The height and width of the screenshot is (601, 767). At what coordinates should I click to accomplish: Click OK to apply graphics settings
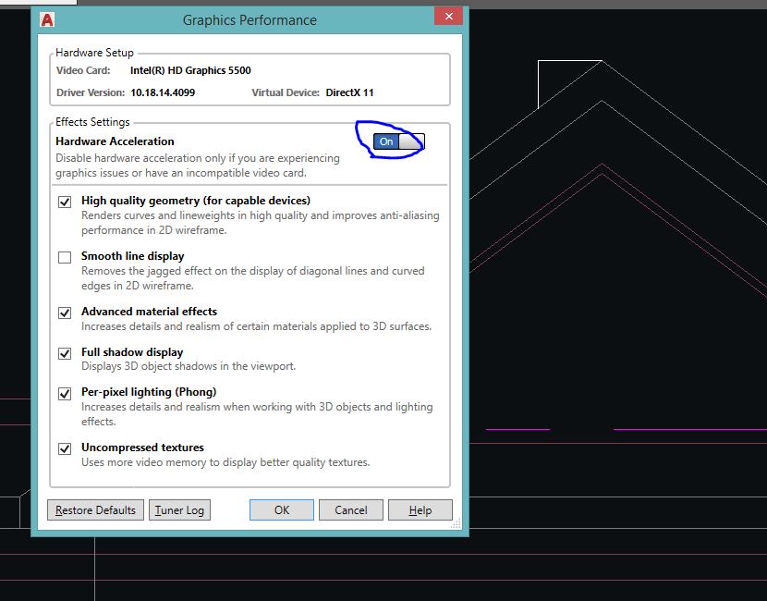(x=281, y=509)
